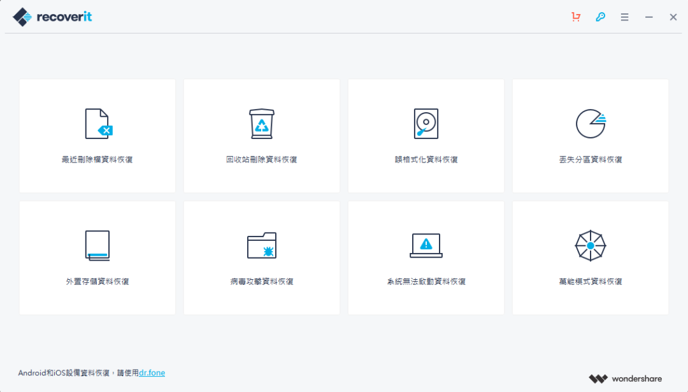Screen dimensions: 688x392
Task: Click the Wondershare logo
Action: (x=626, y=379)
